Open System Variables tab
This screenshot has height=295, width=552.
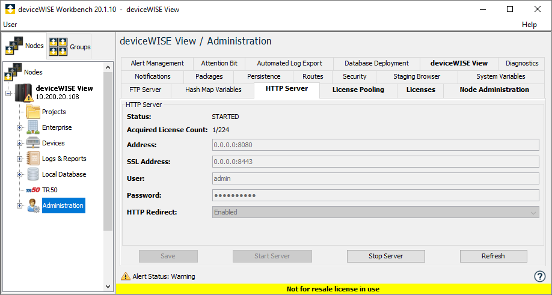coord(501,76)
